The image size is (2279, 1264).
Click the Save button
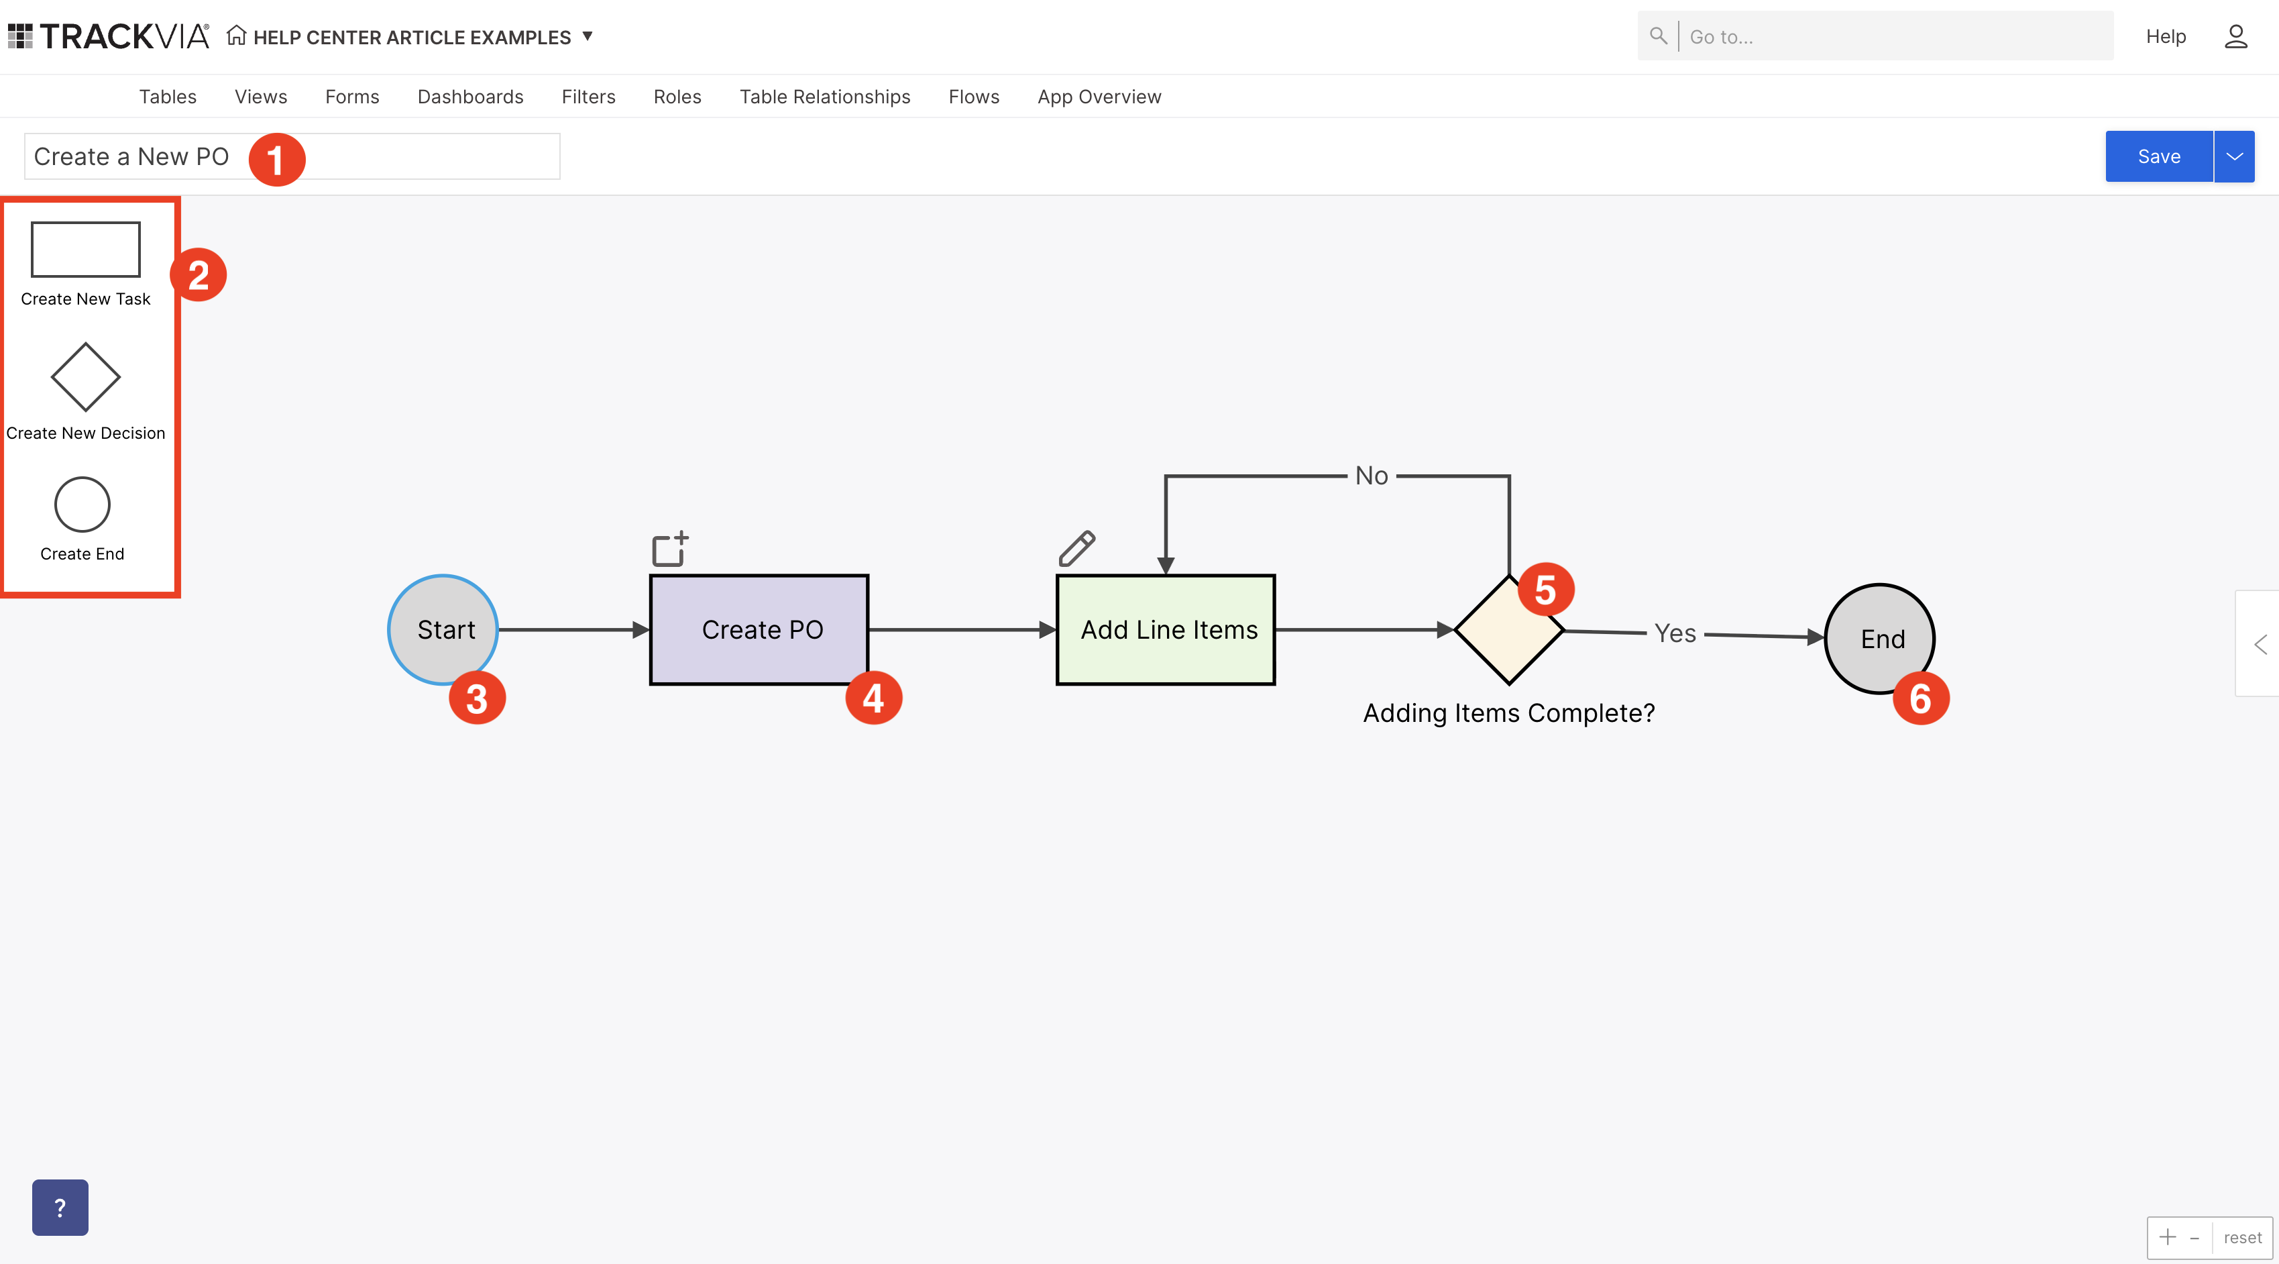(2159, 157)
